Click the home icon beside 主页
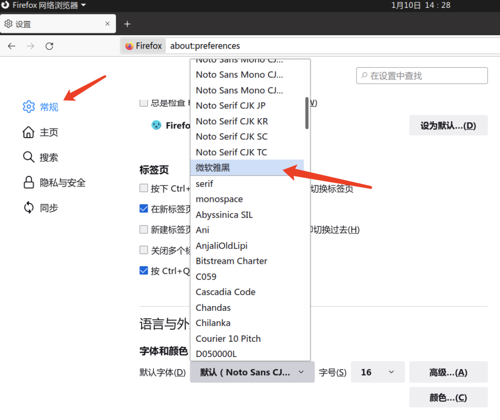This screenshot has height=420, width=500. tap(28, 132)
